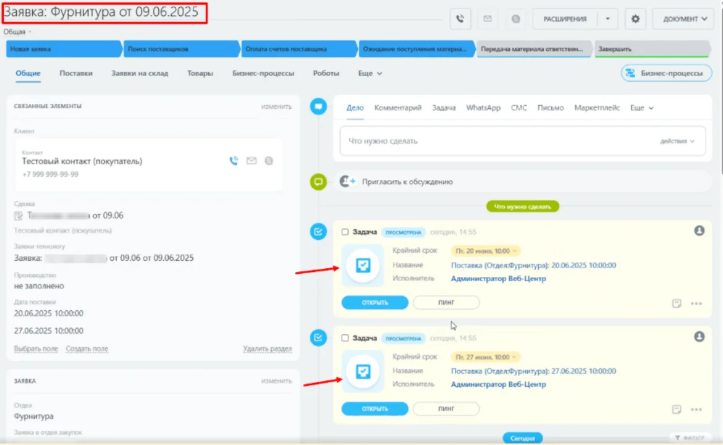Open three-dot menu on 20 июня task card

click(x=696, y=303)
